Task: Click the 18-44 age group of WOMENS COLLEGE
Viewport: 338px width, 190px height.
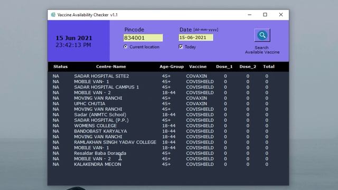Action: (x=168, y=126)
